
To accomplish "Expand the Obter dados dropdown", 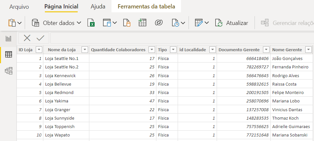I will (x=79, y=23).
